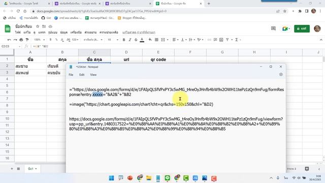Insert a chart from the toolbar
The image size is (325, 183).
click(x=221, y=40)
